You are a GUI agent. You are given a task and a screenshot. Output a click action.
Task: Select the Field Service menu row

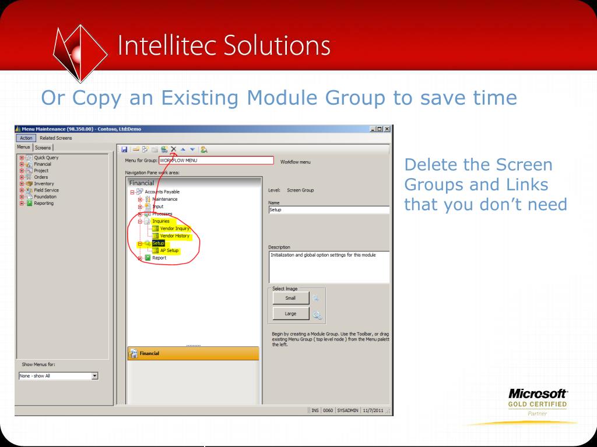(x=46, y=190)
